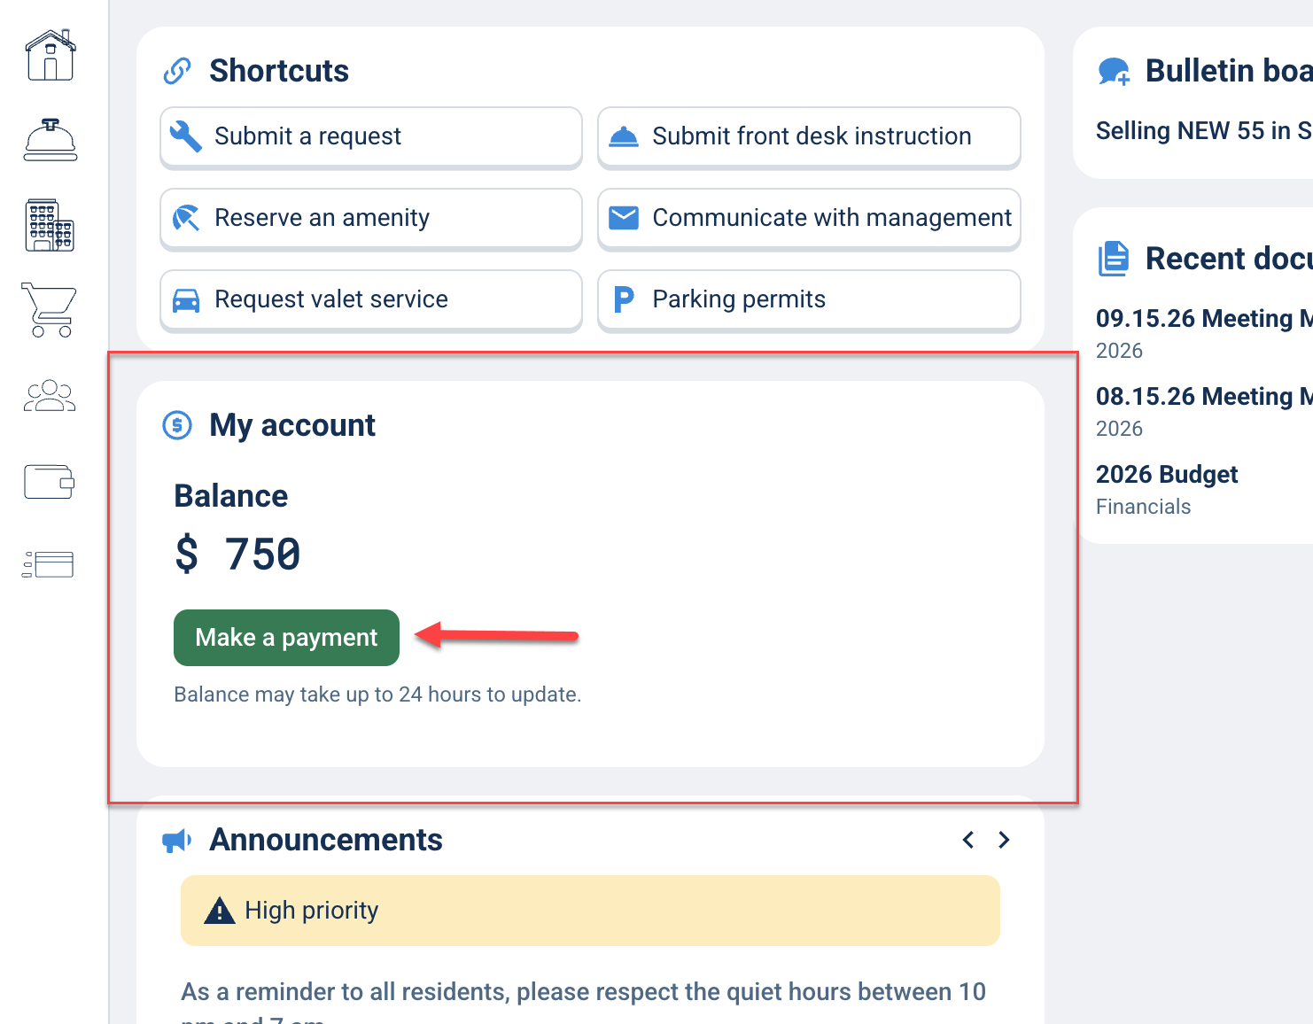Open Reserve an amenity shortcut
Image resolution: width=1313 pixels, height=1024 pixels.
coord(371,218)
